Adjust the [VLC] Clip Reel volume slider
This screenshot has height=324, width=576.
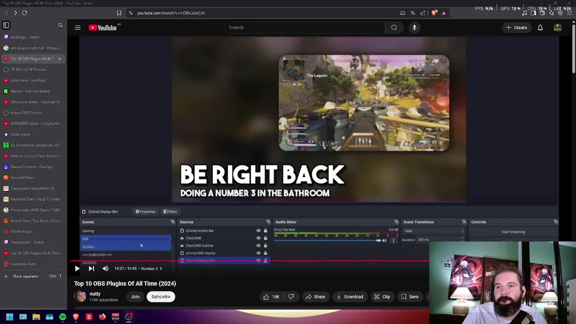[x=327, y=241]
